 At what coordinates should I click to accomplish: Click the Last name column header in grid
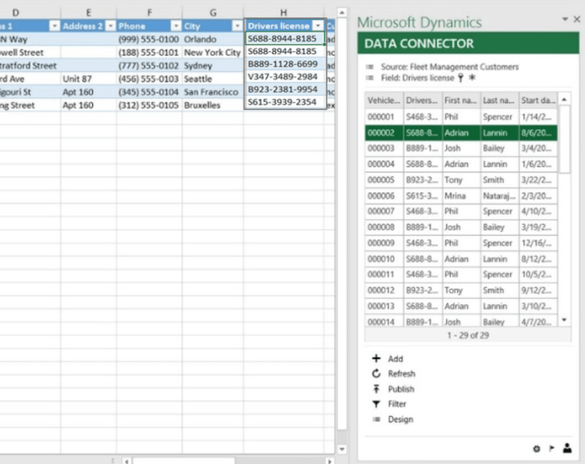pos(499,100)
